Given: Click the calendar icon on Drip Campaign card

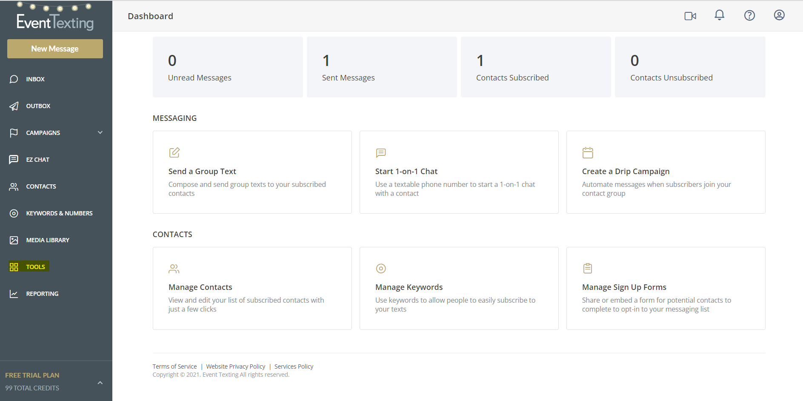Looking at the screenshot, I should [x=588, y=152].
